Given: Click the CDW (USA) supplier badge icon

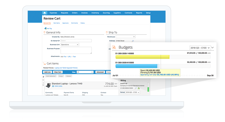Looking at the screenshot, I should tap(53, 86).
